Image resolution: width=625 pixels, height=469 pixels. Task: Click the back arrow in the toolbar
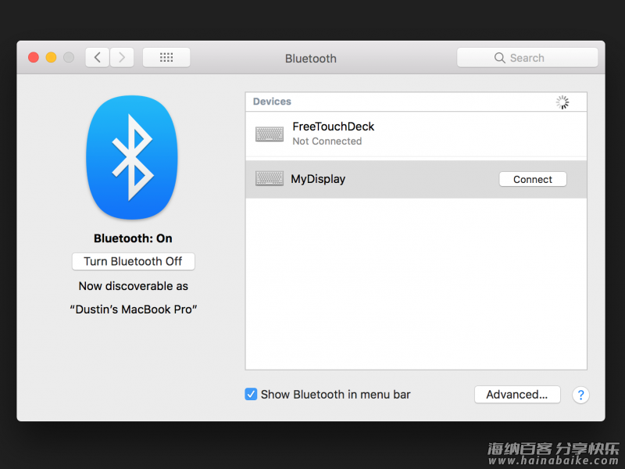pos(97,58)
